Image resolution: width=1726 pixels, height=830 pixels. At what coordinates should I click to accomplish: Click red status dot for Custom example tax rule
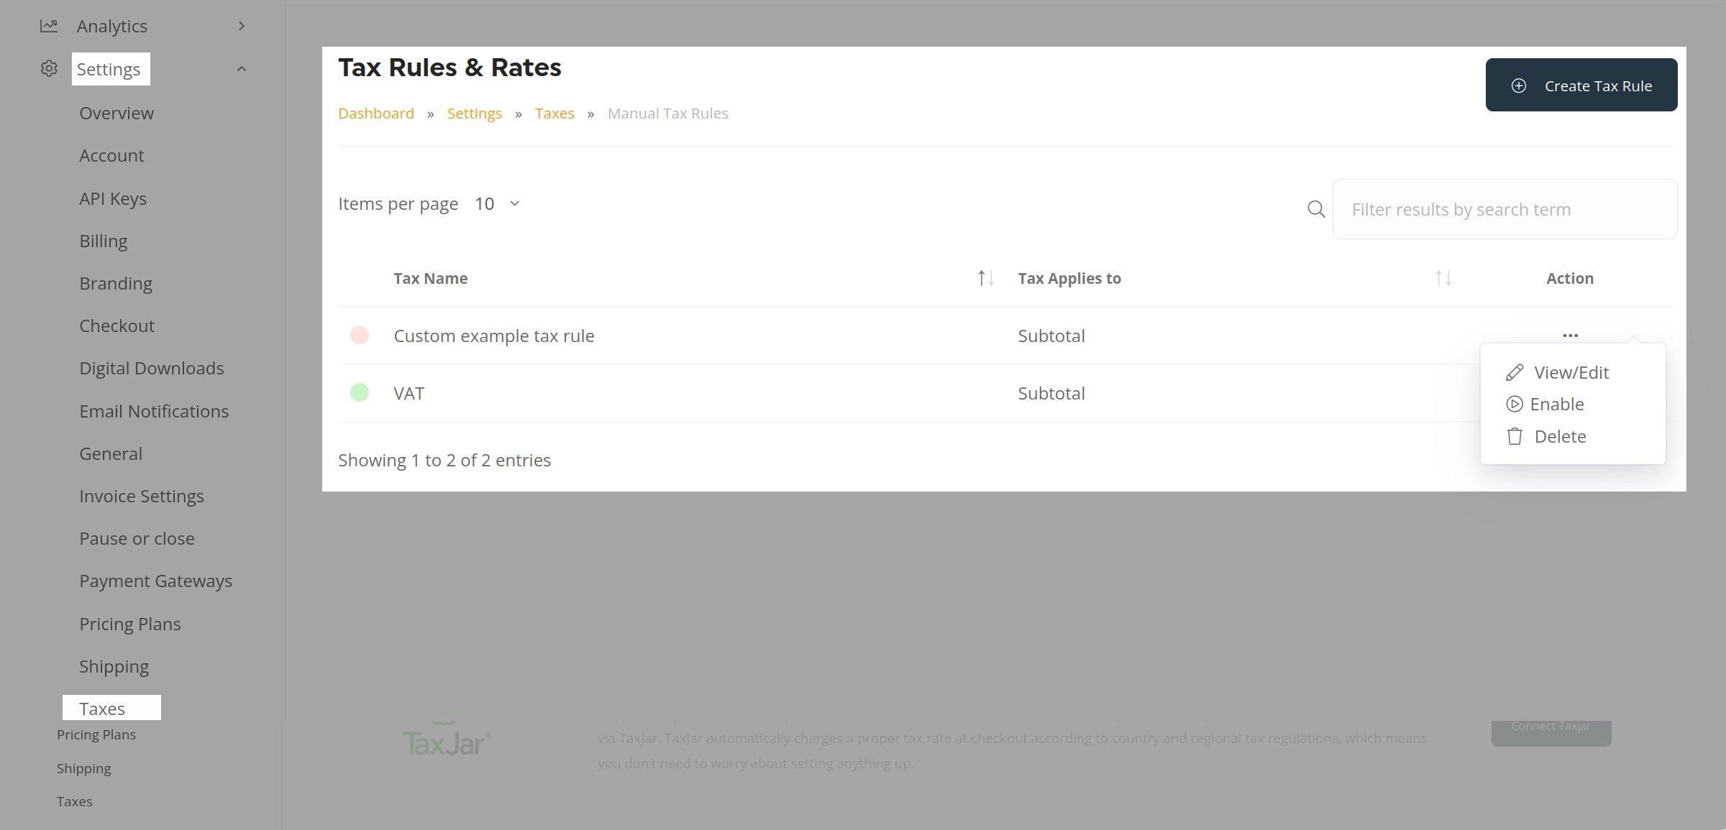359,336
